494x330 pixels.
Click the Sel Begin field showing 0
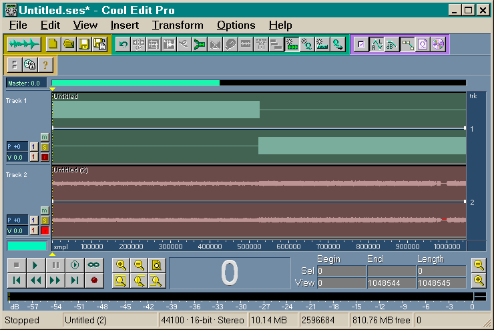click(x=342, y=271)
